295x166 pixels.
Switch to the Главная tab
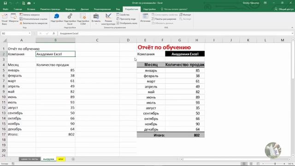point(18,9)
